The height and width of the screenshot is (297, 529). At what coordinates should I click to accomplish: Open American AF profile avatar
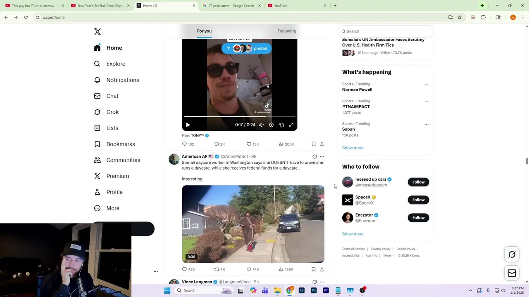tap(174, 159)
